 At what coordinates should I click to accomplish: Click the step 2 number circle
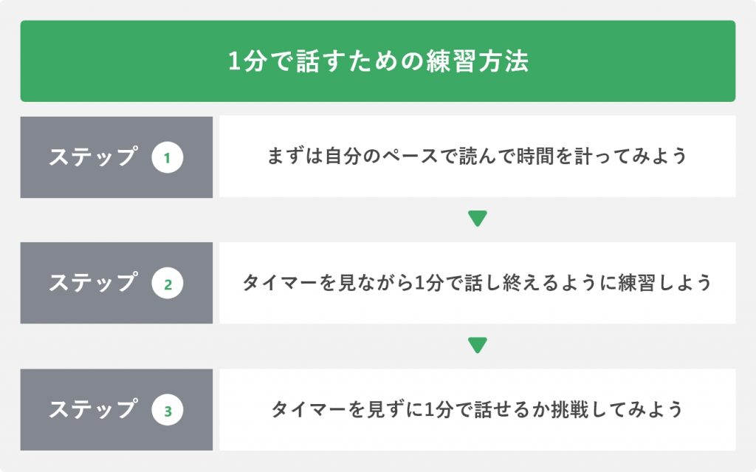pyautogui.click(x=168, y=284)
